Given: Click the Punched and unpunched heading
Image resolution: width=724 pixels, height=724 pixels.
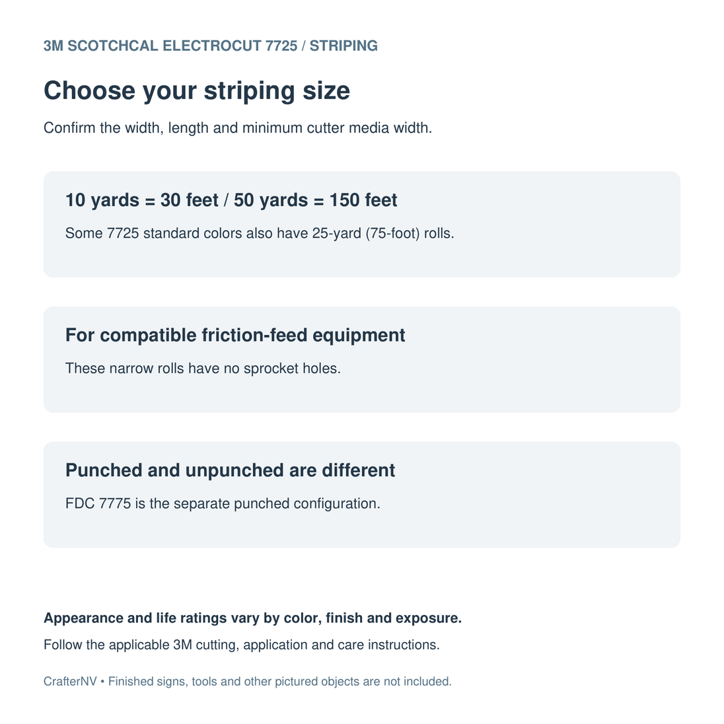Looking at the screenshot, I should pyautogui.click(x=230, y=470).
